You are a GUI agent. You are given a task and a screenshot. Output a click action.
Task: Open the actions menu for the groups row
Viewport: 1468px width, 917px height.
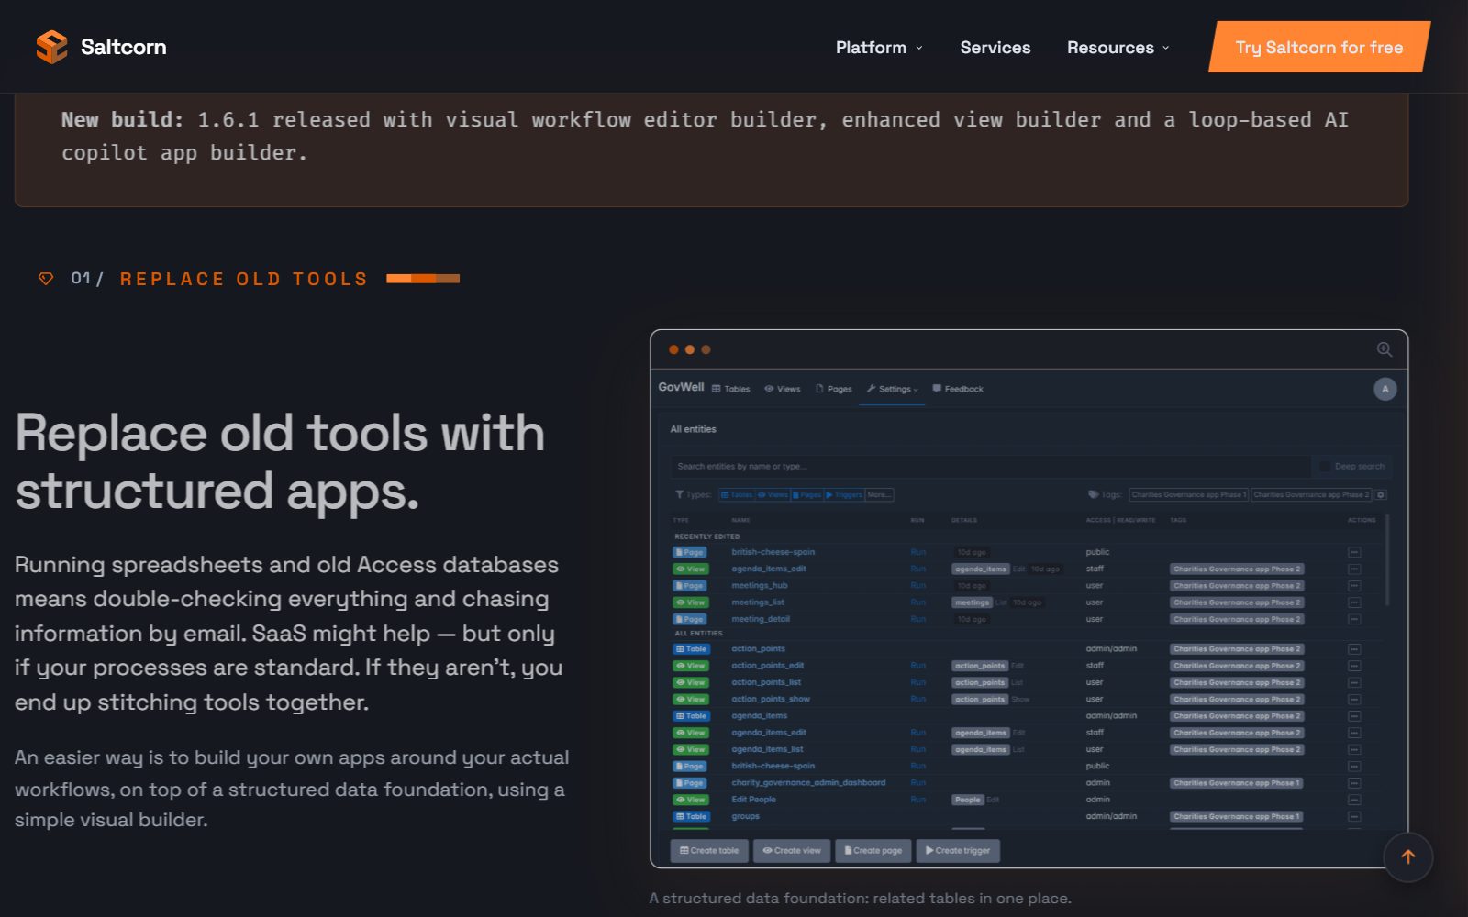[1354, 816]
